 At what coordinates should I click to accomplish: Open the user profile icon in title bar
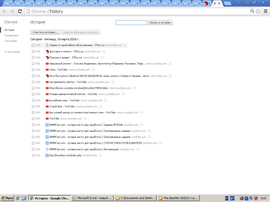coord(239,2)
